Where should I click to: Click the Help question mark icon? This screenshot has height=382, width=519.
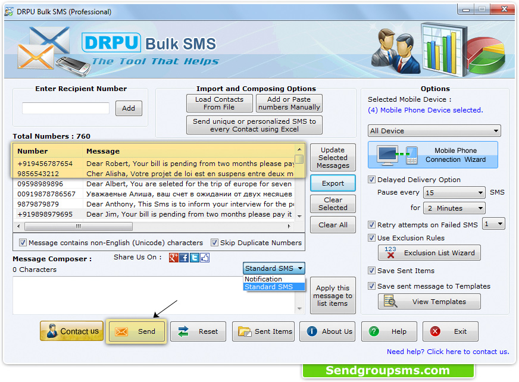click(x=375, y=331)
